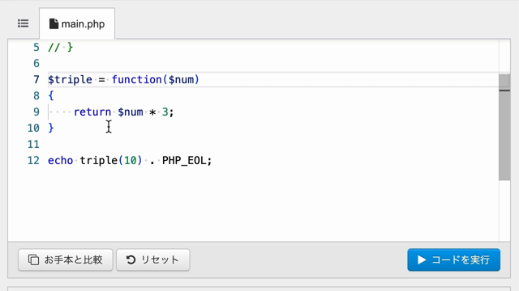Click line number 12 in the gutter
The height and width of the screenshot is (291, 519).
(x=33, y=160)
